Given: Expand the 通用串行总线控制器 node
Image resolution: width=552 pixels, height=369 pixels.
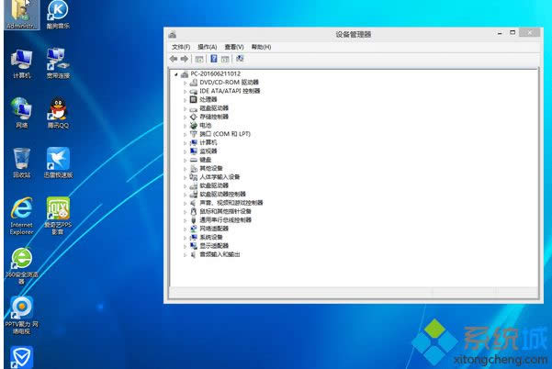Looking at the screenshot, I should (x=186, y=220).
